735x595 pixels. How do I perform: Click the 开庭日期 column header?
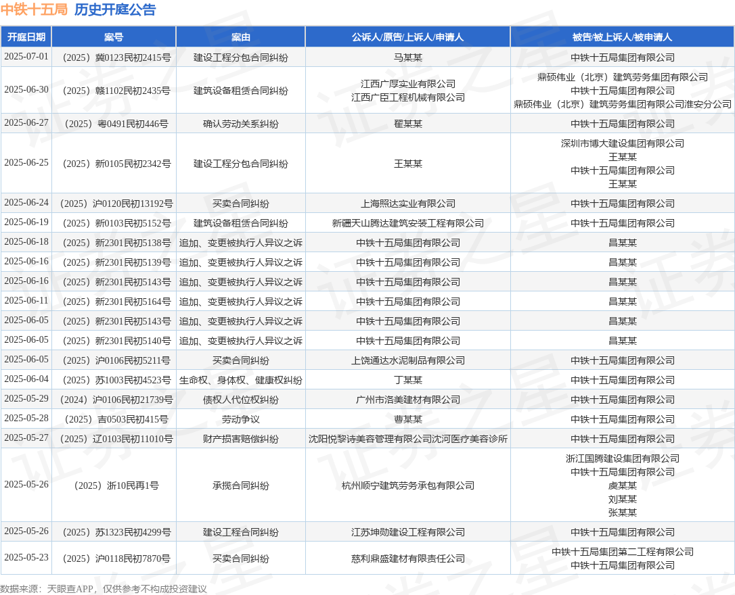point(26,37)
